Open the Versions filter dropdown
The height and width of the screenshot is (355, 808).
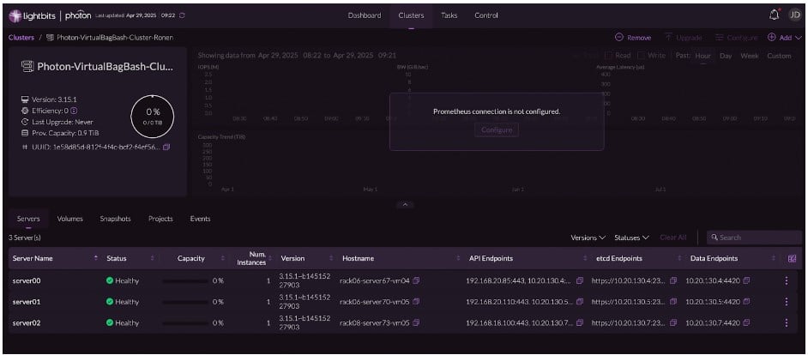point(588,238)
